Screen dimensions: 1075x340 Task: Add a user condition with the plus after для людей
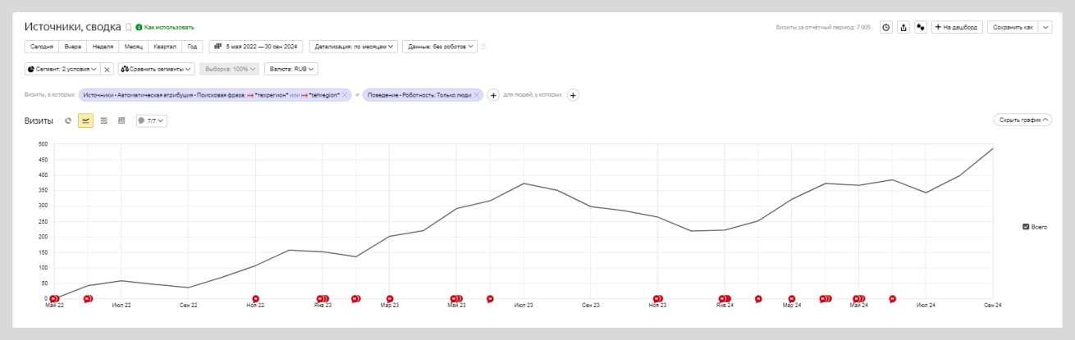573,95
